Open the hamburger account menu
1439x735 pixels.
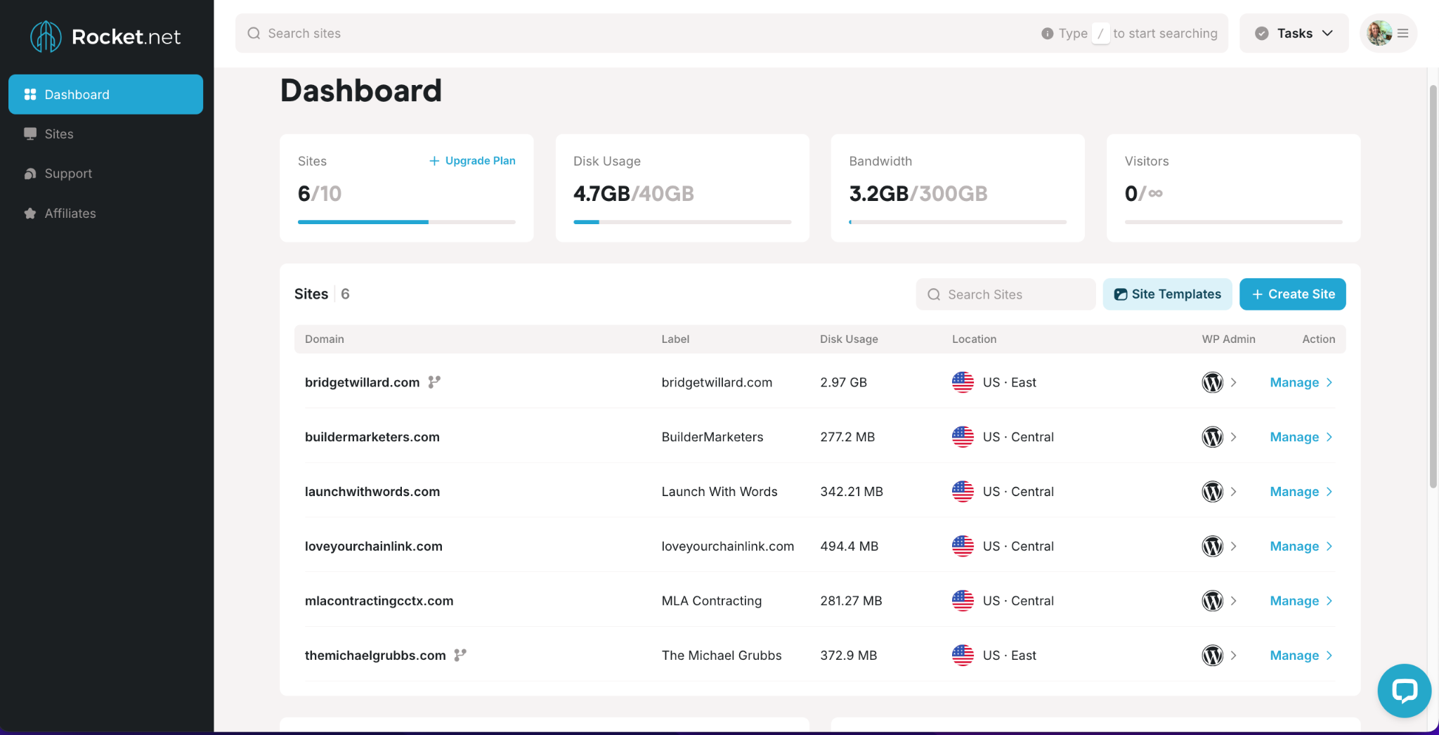[1402, 33]
